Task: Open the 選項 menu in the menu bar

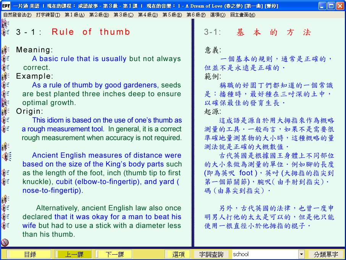Action: 217,15
